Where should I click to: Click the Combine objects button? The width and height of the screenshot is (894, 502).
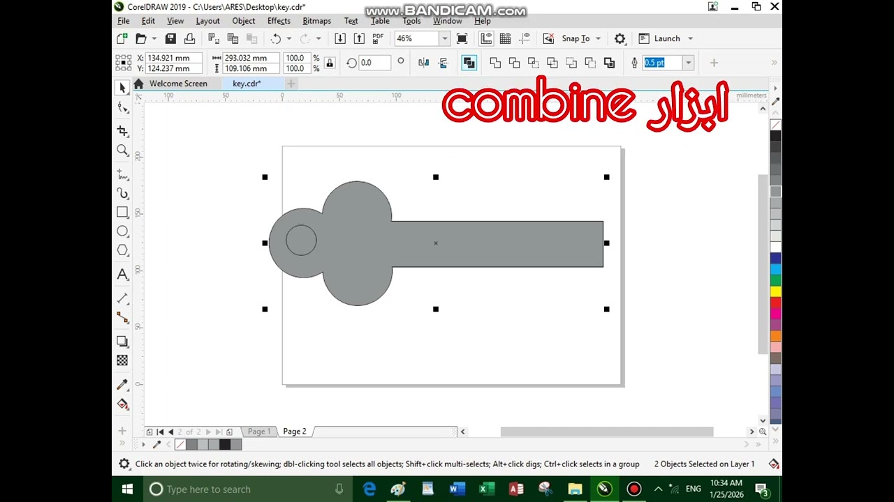point(469,63)
